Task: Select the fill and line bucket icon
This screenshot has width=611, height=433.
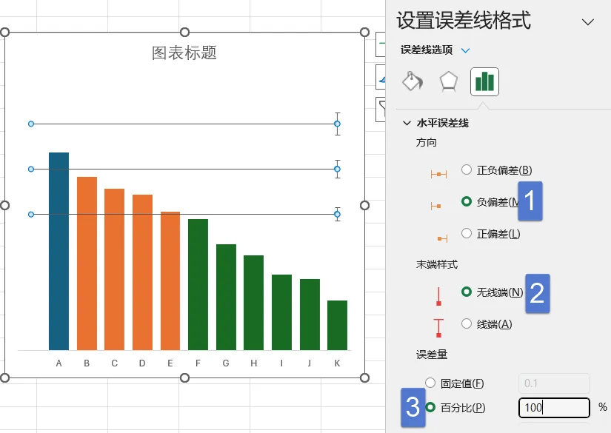Action: [413, 81]
